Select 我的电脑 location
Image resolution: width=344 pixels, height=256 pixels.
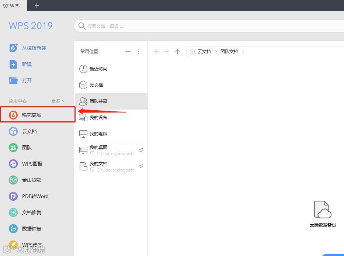pyautogui.click(x=111, y=134)
